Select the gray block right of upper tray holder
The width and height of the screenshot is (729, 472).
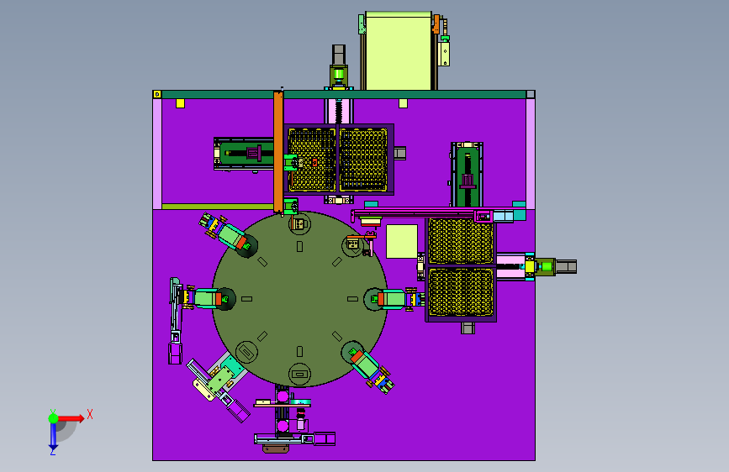[400, 153]
